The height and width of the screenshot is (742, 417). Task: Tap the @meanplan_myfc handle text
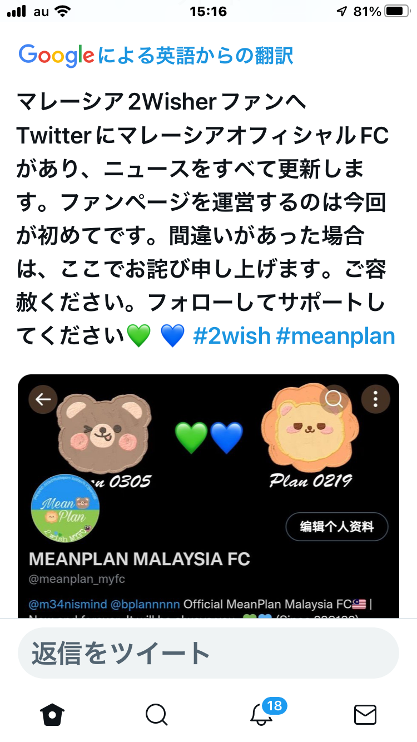click(77, 579)
